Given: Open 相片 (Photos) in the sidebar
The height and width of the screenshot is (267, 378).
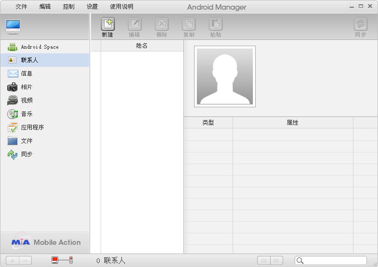Looking at the screenshot, I should (26, 87).
